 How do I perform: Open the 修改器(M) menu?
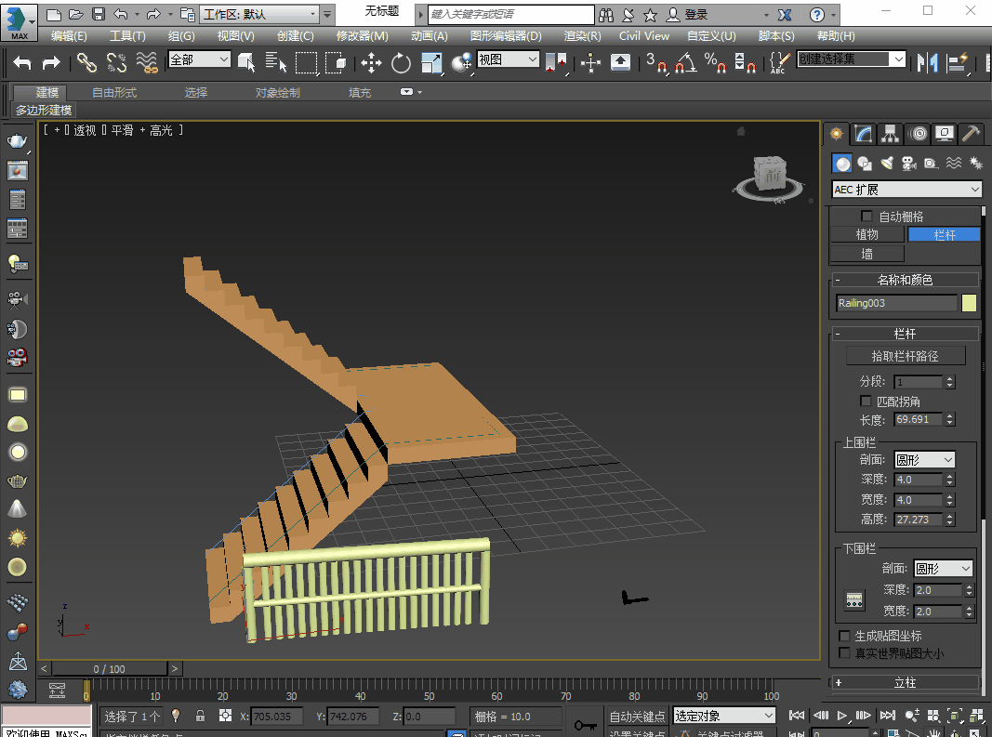click(362, 36)
